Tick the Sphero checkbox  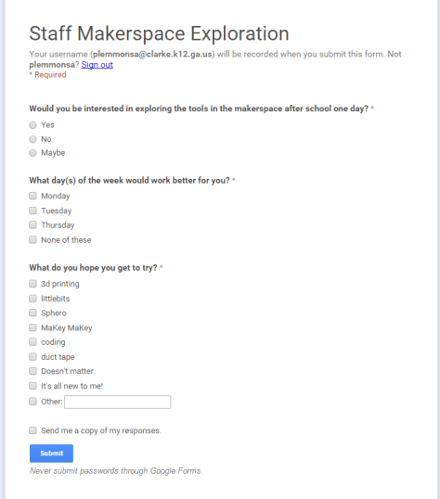32,313
